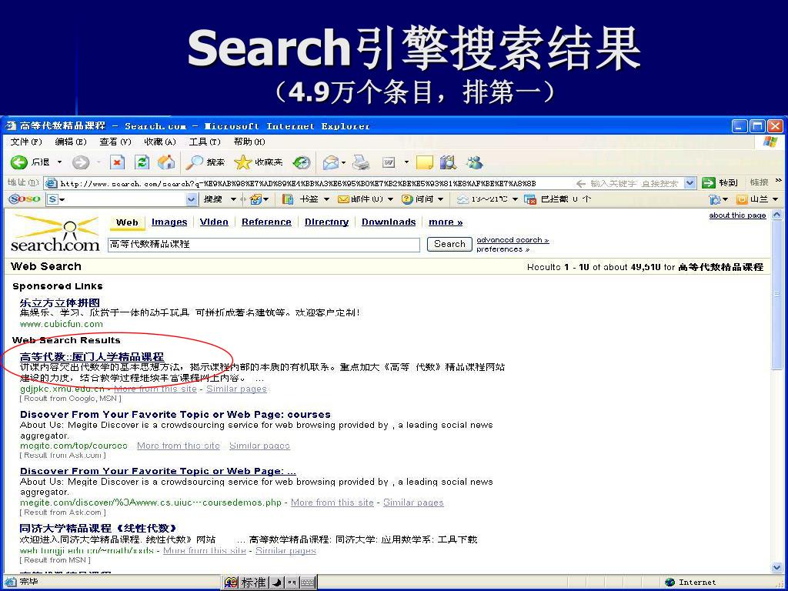The width and height of the screenshot is (788, 591).
Task: Open the 收藏(A) menu
Action: tap(160, 142)
